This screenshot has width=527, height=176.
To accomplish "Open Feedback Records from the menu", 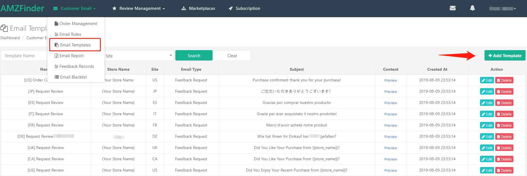I will (x=76, y=66).
